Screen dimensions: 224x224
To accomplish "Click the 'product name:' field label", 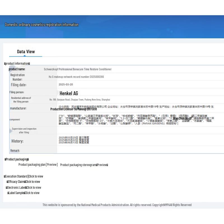I will [17, 69].
